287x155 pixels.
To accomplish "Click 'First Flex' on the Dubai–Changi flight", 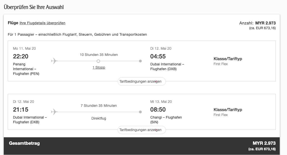I will (x=221, y=115).
